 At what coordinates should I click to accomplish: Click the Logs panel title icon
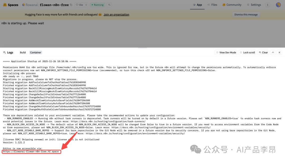[4, 53]
